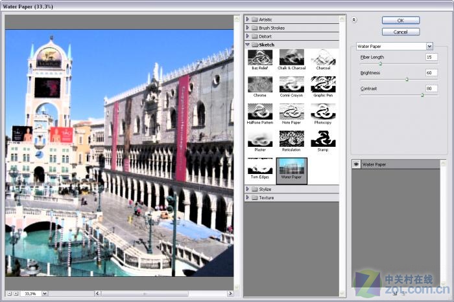This screenshot has width=454, height=302.
Task: Click the Cancel button
Action: [400, 32]
